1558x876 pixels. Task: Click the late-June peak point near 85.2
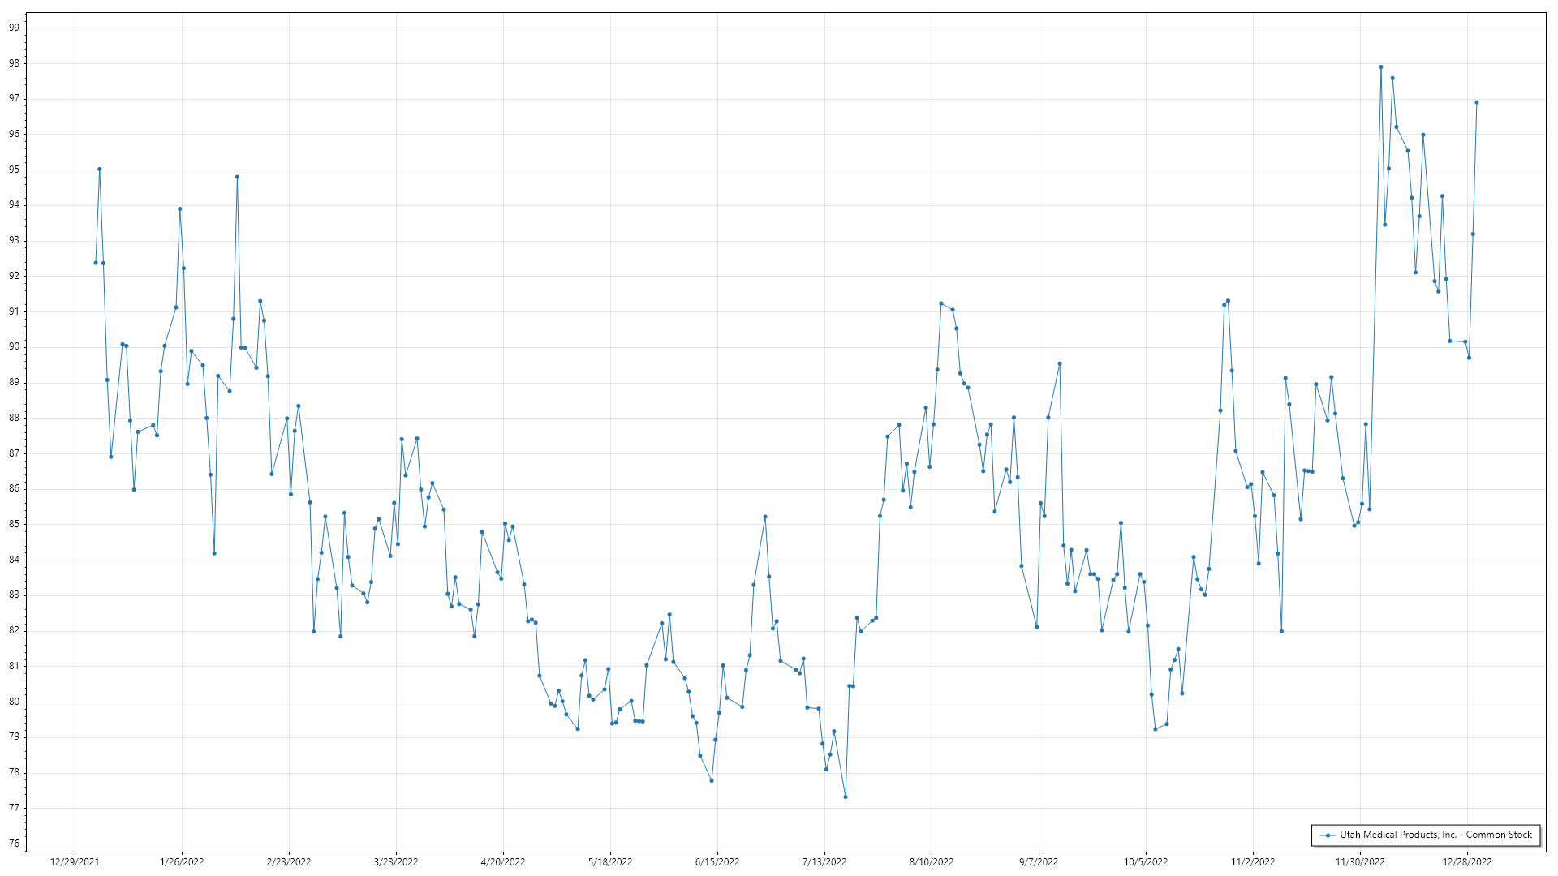click(x=765, y=517)
